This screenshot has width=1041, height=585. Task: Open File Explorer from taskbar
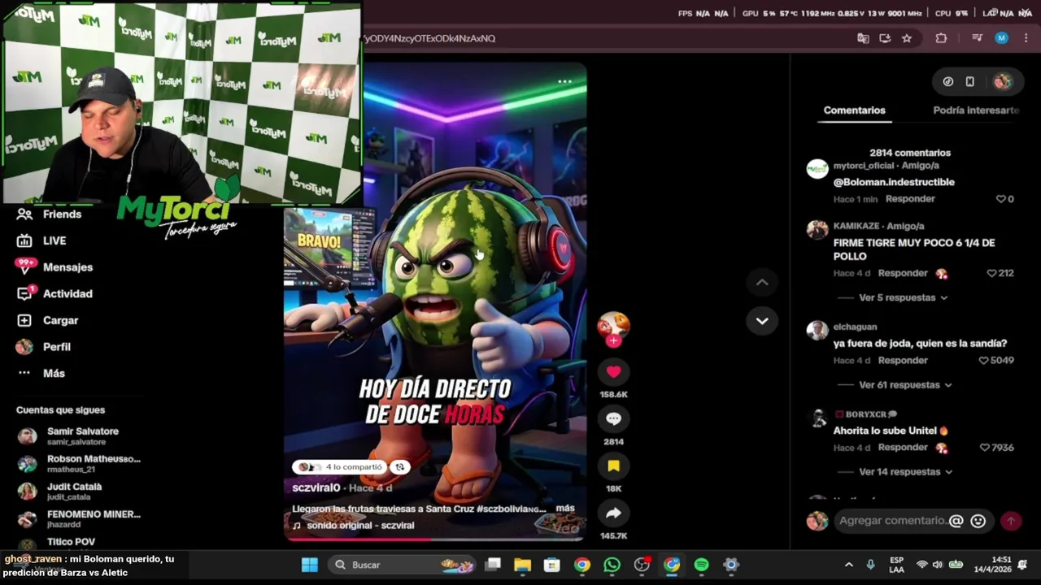click(x=522, y=565)
